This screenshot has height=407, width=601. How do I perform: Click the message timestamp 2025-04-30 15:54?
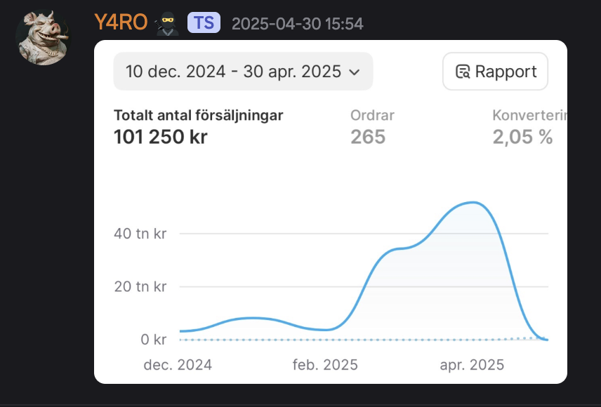[297, 24]
